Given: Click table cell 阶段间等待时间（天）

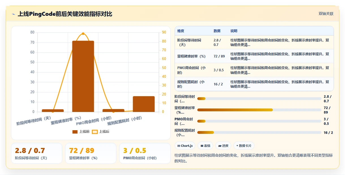Looking at the screenshot, I should point(189,42).
